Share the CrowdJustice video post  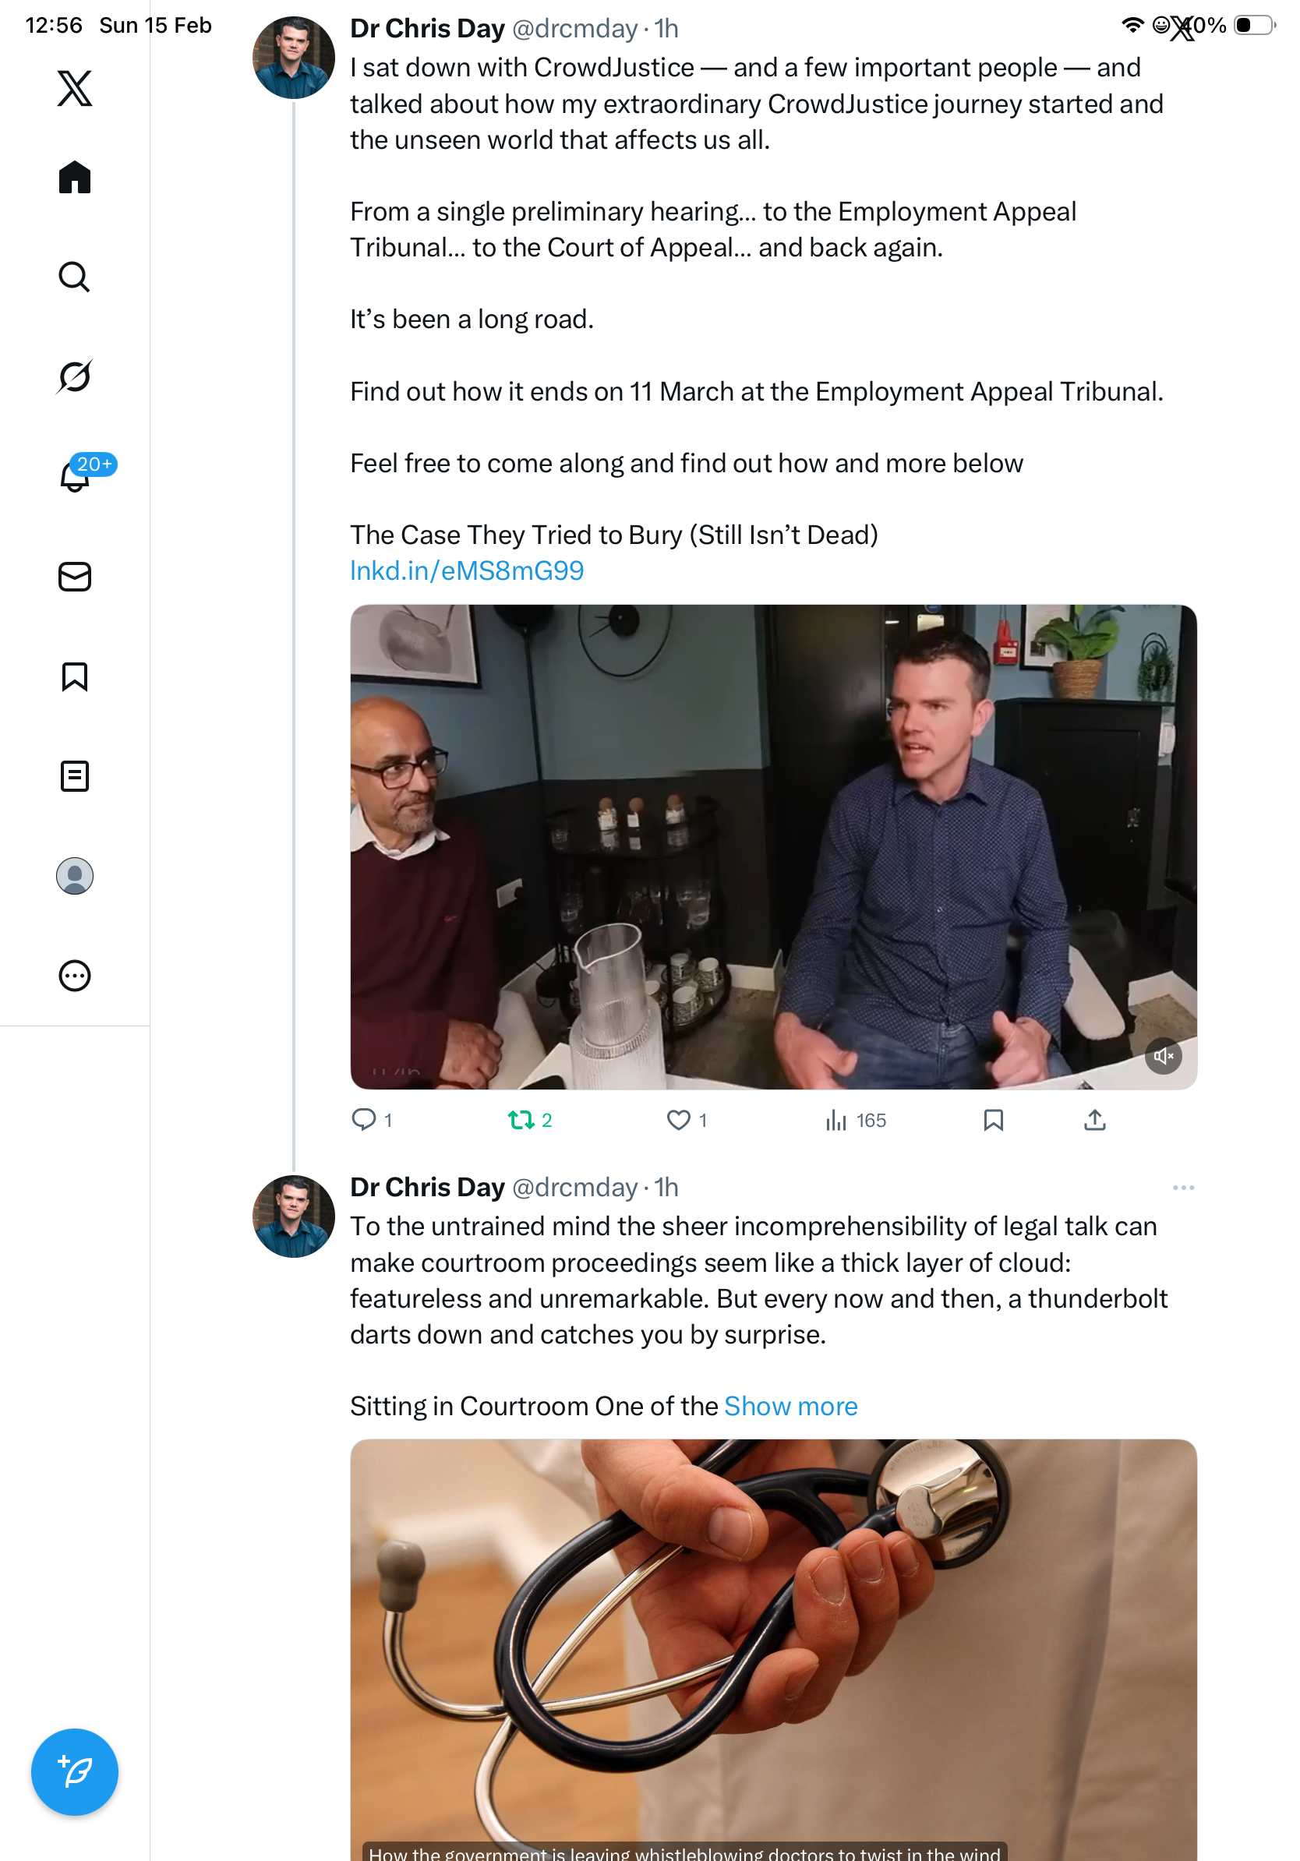click(x=1095, y=1120)
